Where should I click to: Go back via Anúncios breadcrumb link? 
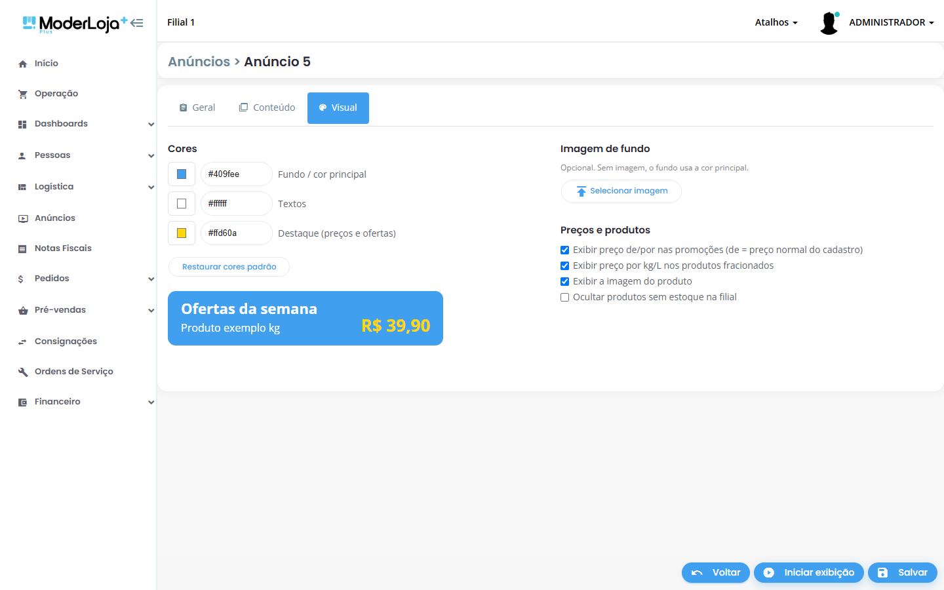(199, 62)
